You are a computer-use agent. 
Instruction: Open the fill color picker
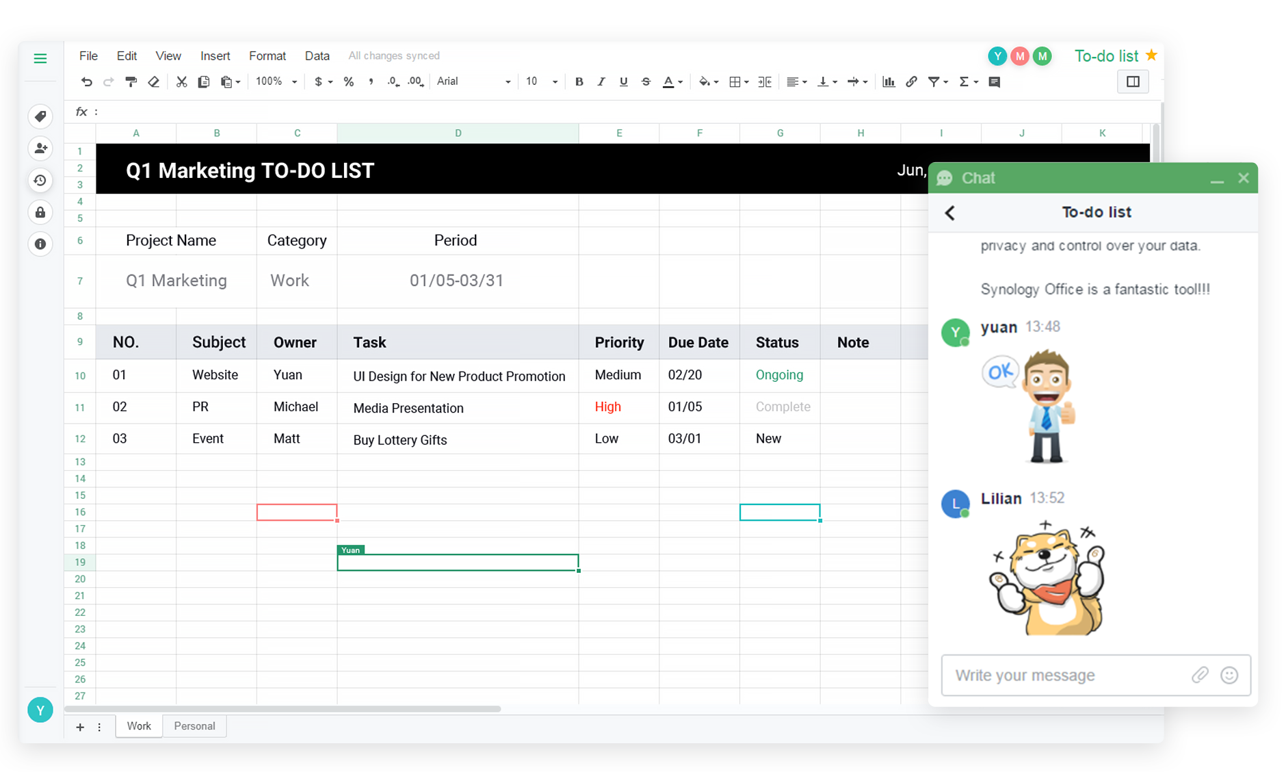pos(707,82)
